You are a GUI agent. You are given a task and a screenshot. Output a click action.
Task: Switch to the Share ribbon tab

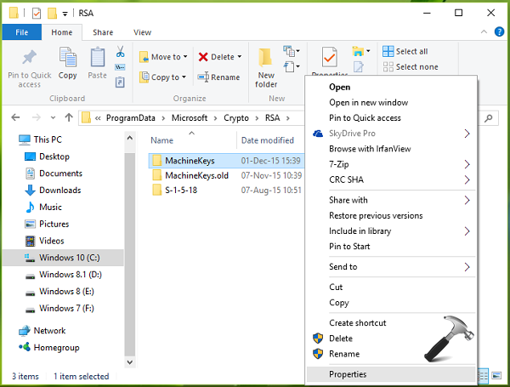tap(103, 32)
